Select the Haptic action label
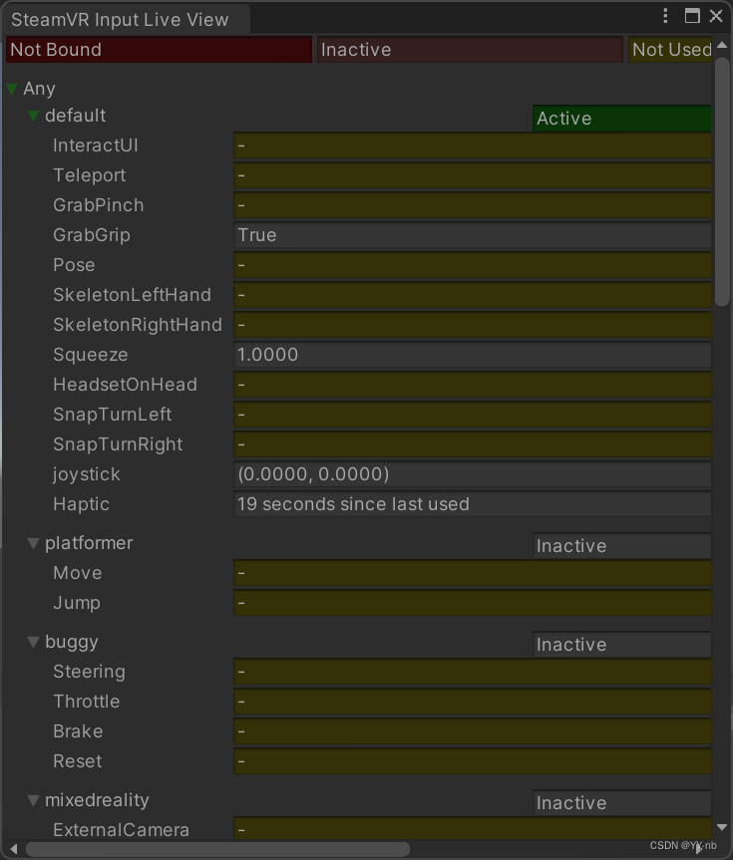Screen dimensions: 733x860 81,504
